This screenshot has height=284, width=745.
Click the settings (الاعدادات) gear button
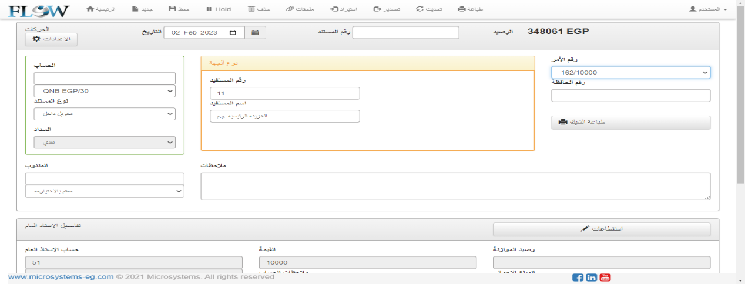click(x=51, y=39)
